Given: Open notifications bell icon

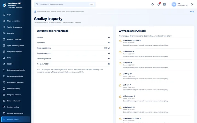Looking at the screenshot, I should (158, 4).
